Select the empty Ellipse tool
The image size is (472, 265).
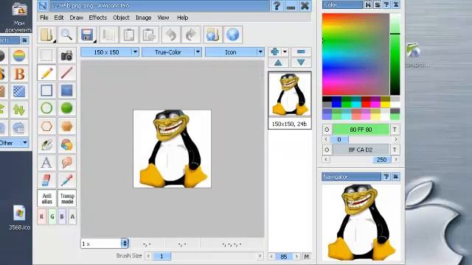46,108
